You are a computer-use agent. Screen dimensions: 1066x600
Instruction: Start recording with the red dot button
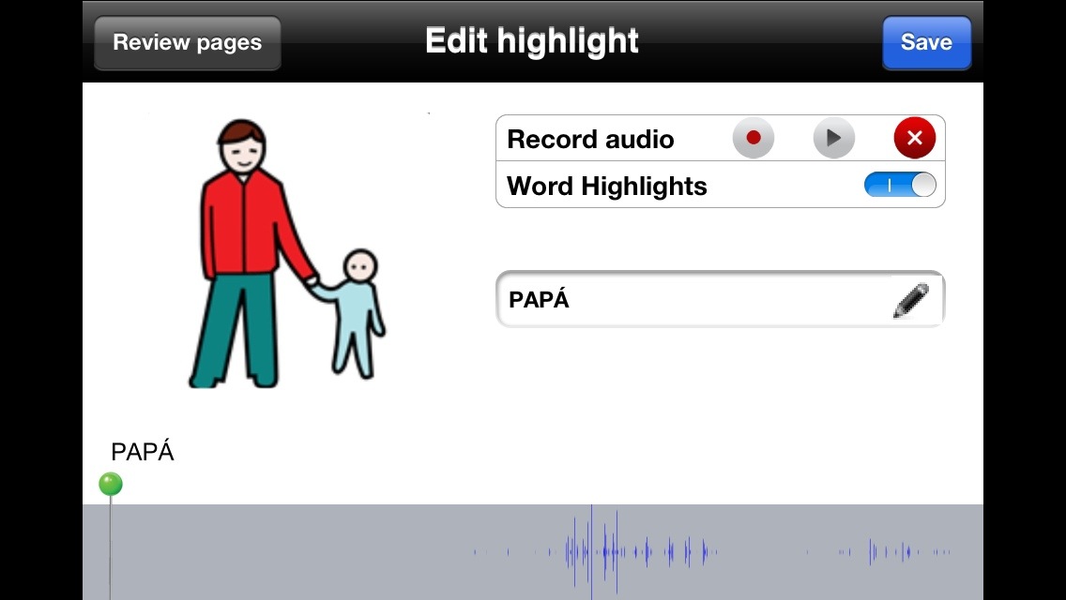pos(753,139)
